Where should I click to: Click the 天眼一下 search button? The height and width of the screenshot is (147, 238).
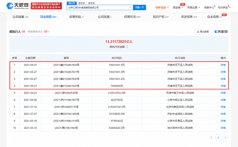click(x=139, y=7)
